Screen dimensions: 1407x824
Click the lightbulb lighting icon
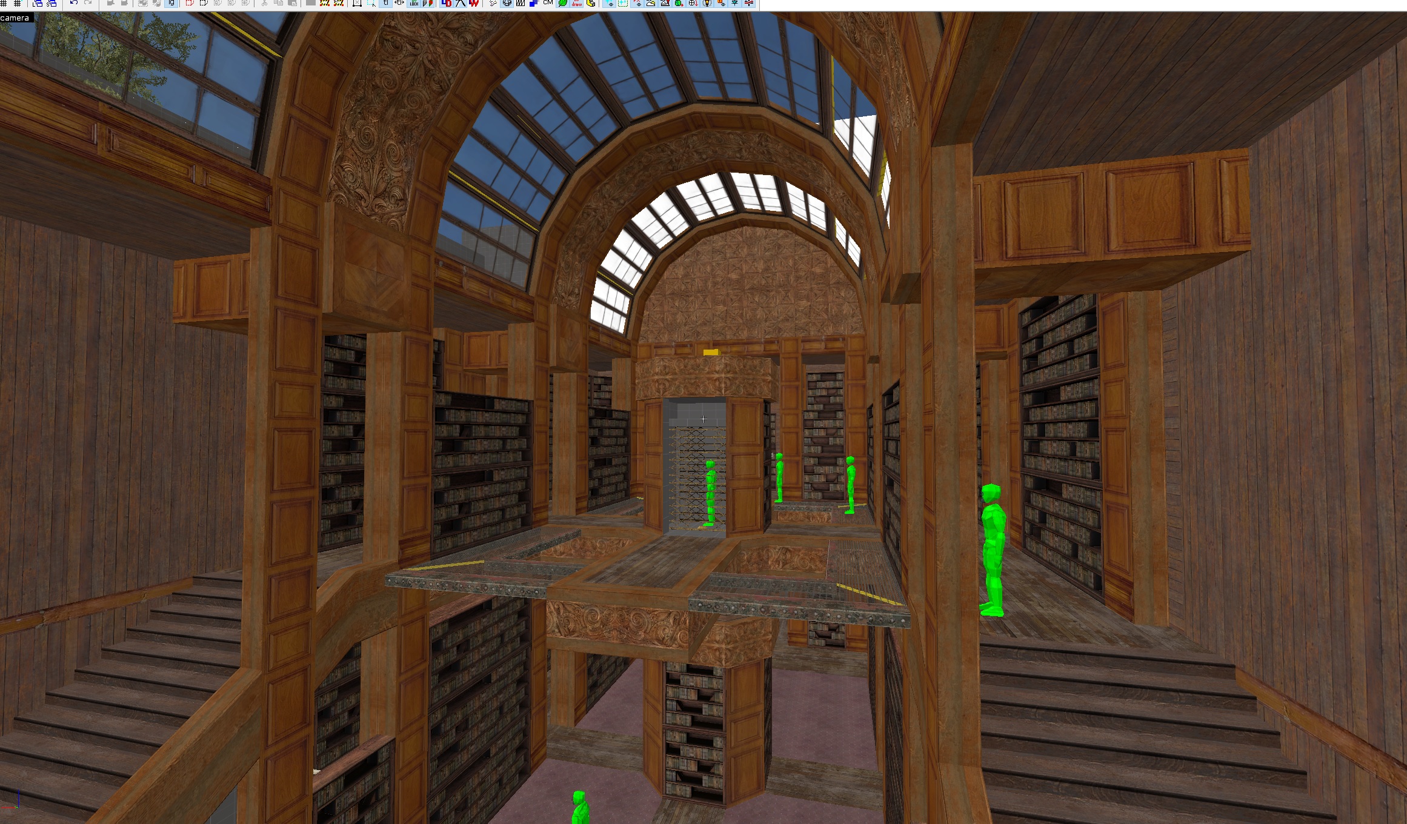[707, 4]
